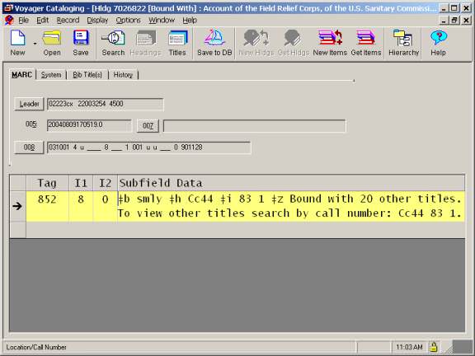Switch to the System tab
Viewport: 475px width, 356px height.
click(x=51, y=75)
